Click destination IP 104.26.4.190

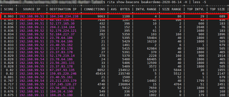(61, 92)
